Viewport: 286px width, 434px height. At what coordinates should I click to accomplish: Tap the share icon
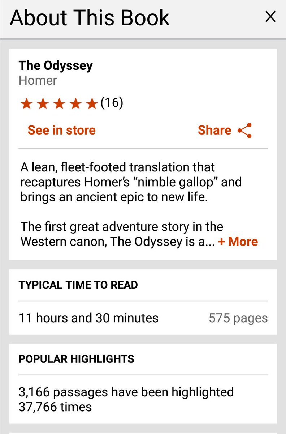point(244,131)
